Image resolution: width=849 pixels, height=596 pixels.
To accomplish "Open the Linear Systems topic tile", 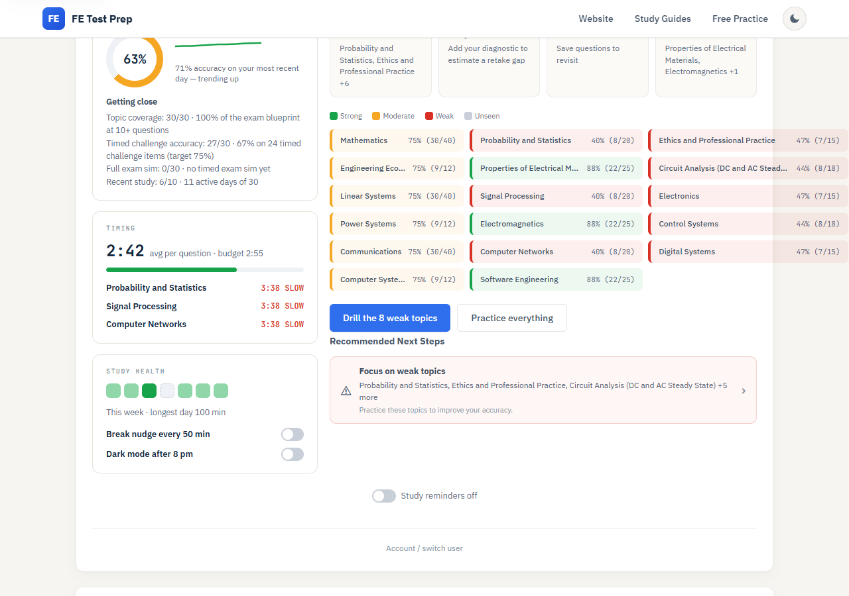I will [397, 196].
